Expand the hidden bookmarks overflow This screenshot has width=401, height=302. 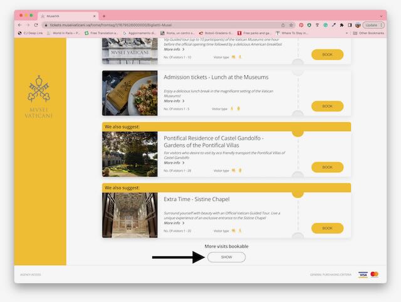click(346, 33)
